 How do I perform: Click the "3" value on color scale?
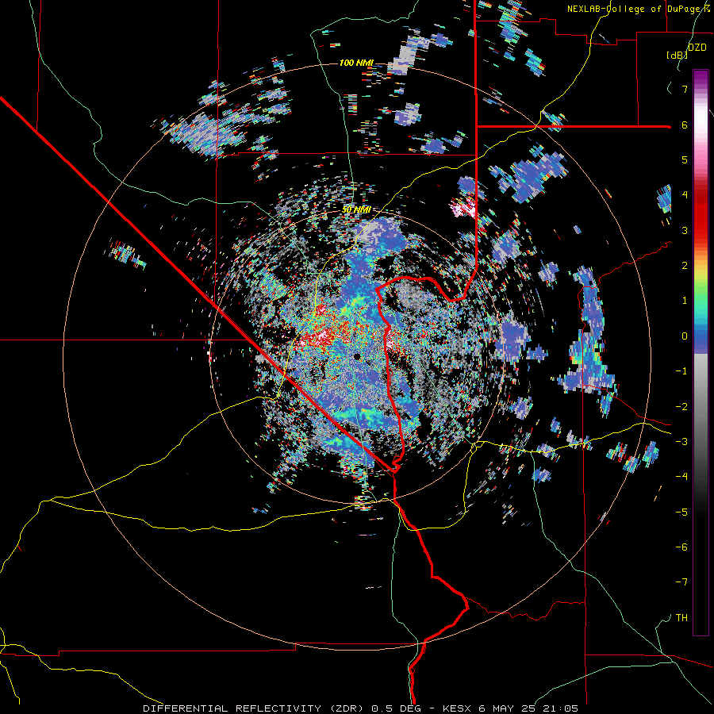pos(685,230)
